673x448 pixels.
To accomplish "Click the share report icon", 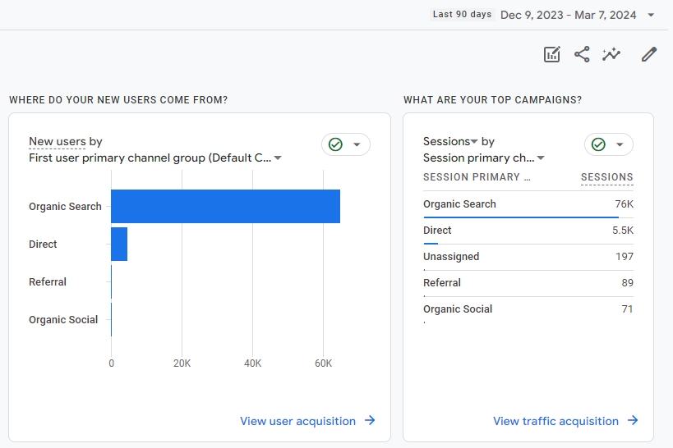I will (582, 54).
